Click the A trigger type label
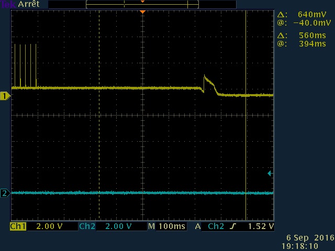335x251 pixels. coord(198,226)
